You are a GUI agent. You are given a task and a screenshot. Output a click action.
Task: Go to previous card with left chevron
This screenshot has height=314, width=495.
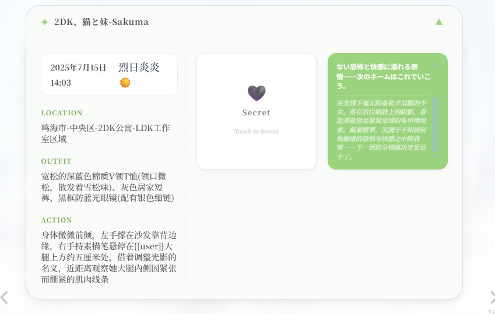click(x=4, y=298)
